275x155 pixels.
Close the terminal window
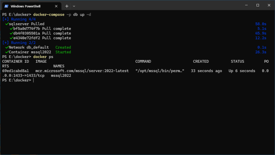(269, 5)
